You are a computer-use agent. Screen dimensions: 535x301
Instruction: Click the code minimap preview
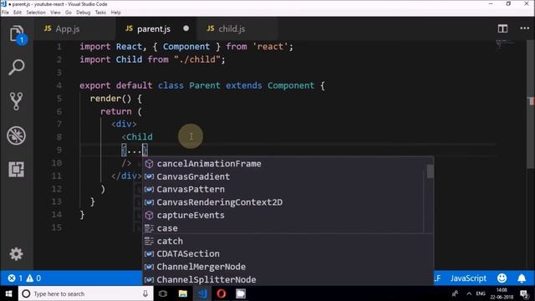pyautogui.click(x=505, y=43)
